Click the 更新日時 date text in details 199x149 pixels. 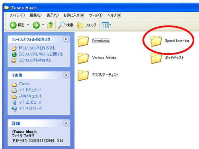[37, 141]
